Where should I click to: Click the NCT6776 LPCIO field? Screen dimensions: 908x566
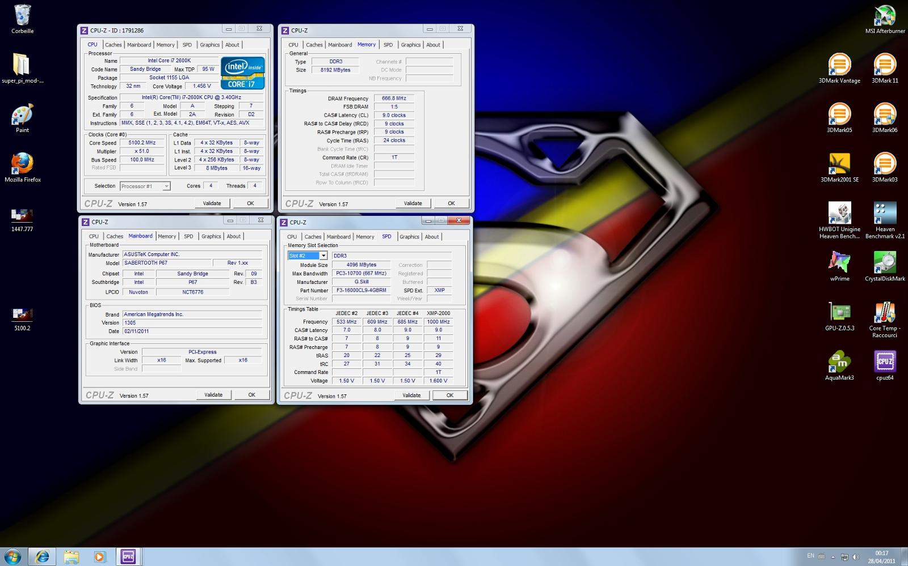tap(193, 292)
